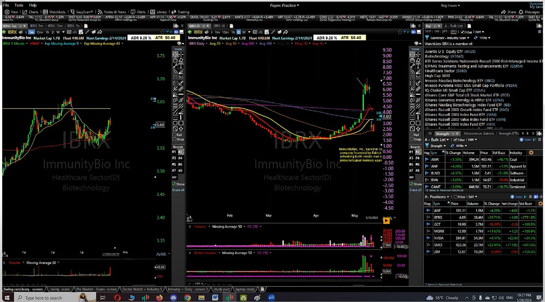
Task: Toggle the flag on BVN row in Bulk List
Action: [427, 180]
